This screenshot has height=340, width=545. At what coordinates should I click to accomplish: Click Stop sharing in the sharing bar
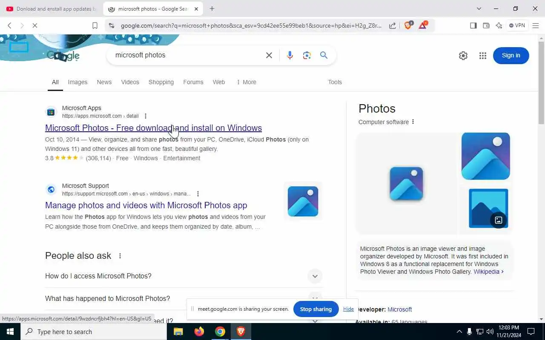(x=316, y=309)
